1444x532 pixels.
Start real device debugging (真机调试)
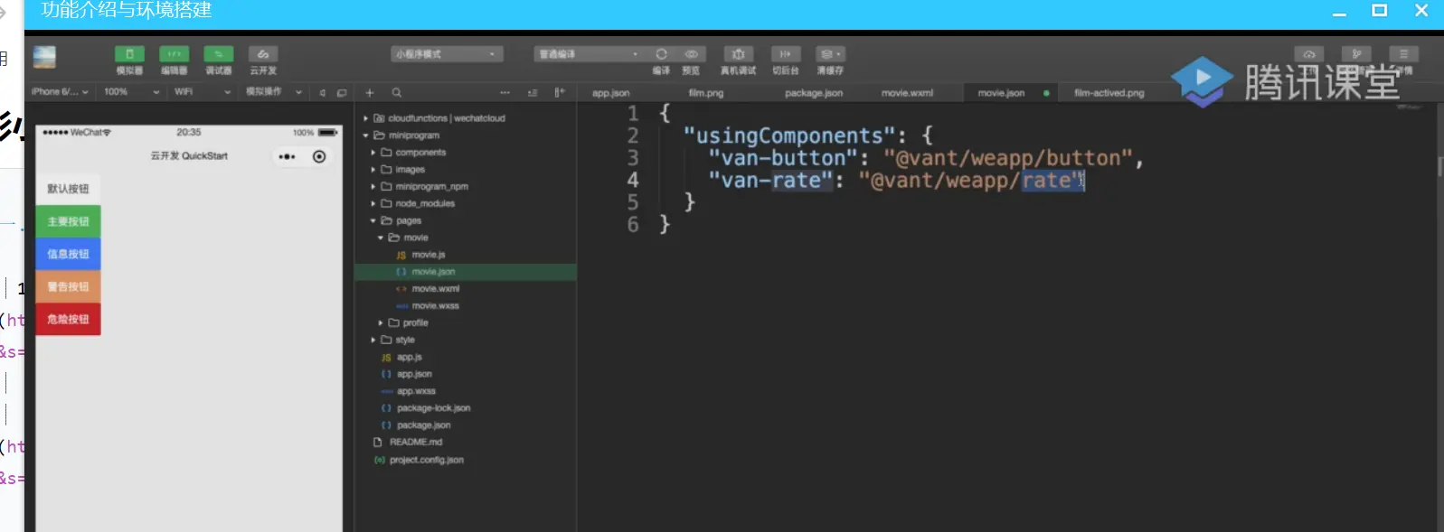tap(738, 54)
